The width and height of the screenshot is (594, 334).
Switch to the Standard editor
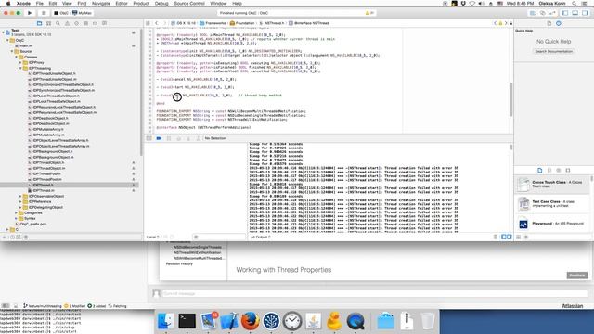click(532, 13)
